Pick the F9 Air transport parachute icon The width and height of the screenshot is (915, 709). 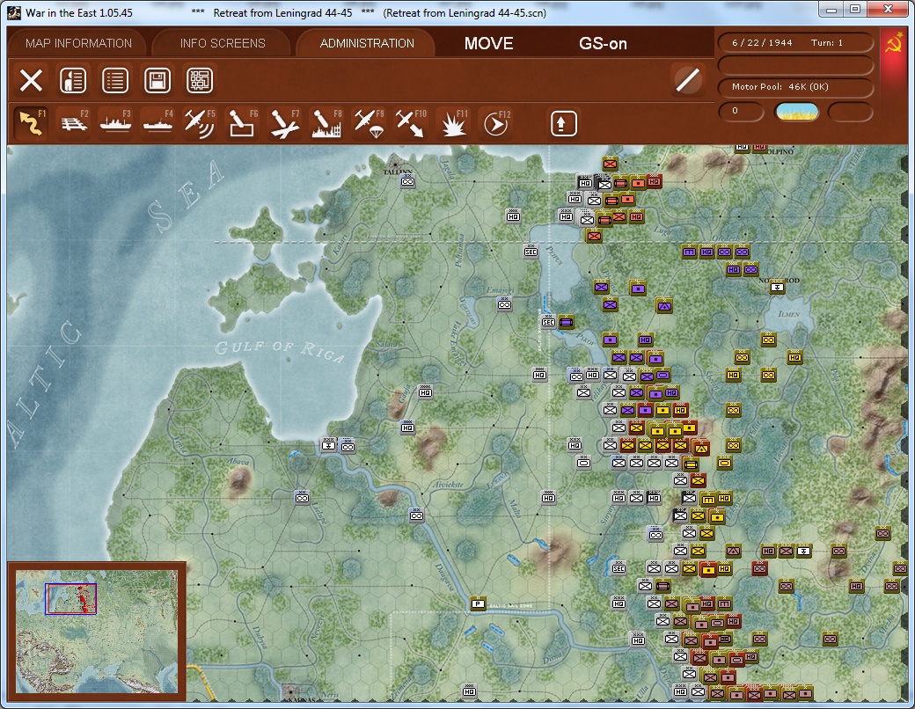click(367, 123)
